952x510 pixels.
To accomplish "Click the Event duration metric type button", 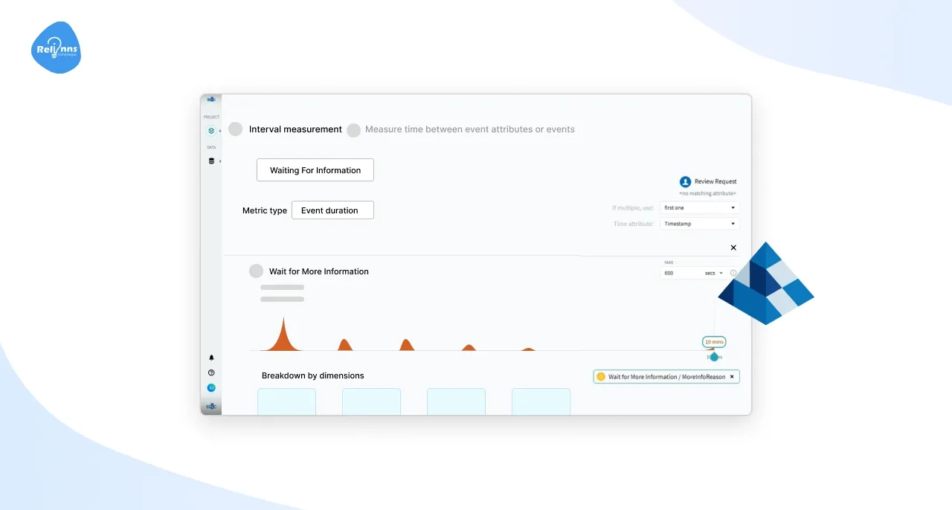I will pos(332,210).
